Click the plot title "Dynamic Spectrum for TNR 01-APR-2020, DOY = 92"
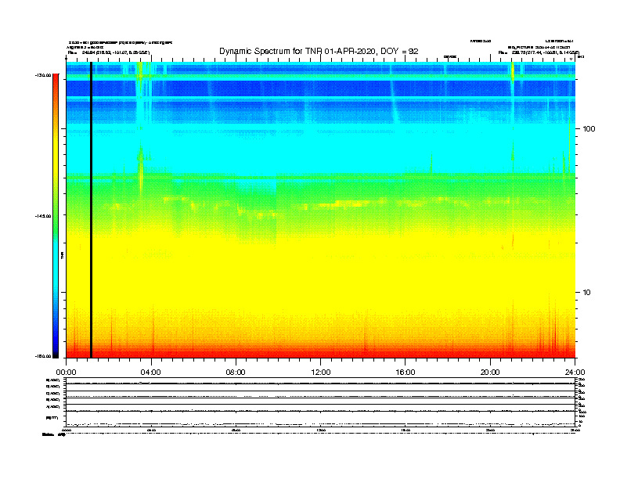This screenshot has width=620, height=479. click(x=319, y=51)
